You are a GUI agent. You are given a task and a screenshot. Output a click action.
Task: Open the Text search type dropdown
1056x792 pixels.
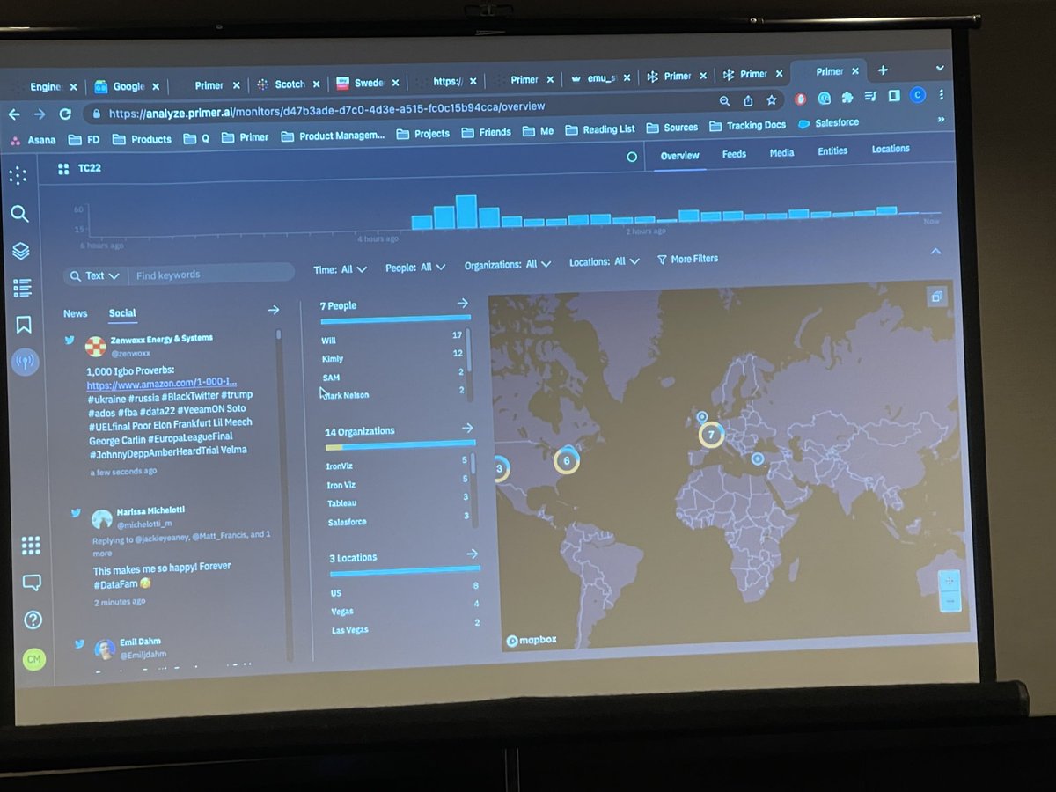tap(95, 275)
